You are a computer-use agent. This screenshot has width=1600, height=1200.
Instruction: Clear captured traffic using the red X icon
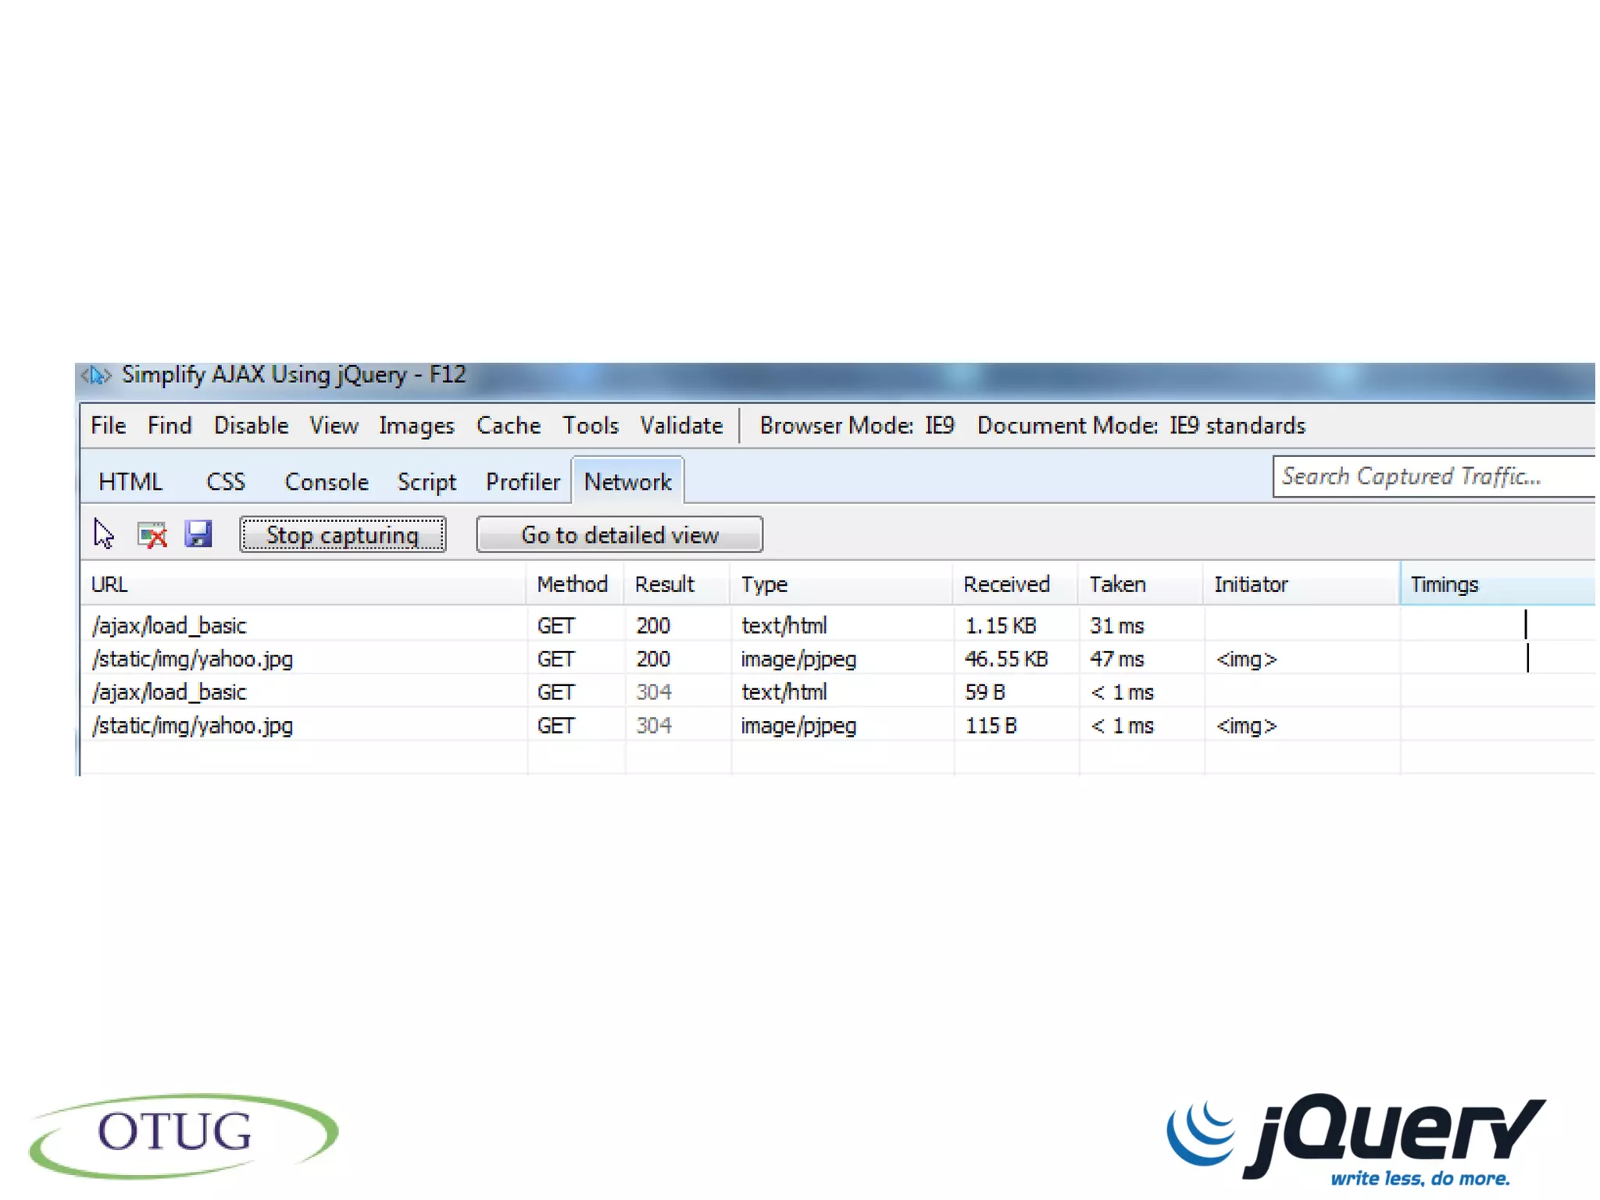click(x=152, y=535)
